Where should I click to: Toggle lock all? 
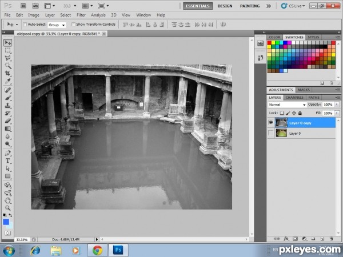300,113
